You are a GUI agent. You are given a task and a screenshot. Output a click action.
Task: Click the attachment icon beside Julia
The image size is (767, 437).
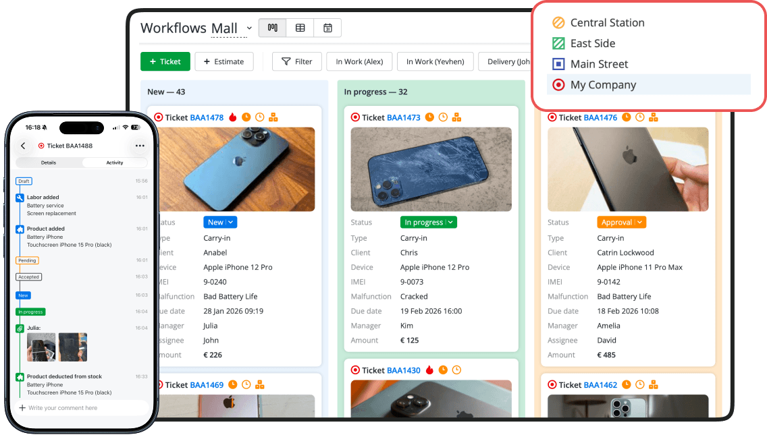click(20, 328)
